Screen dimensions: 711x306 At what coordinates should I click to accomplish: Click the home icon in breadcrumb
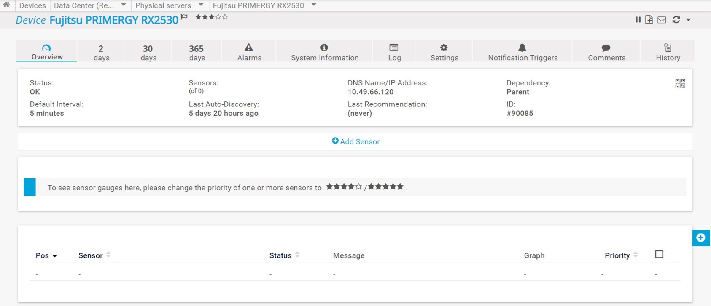[x=6, y=5]
